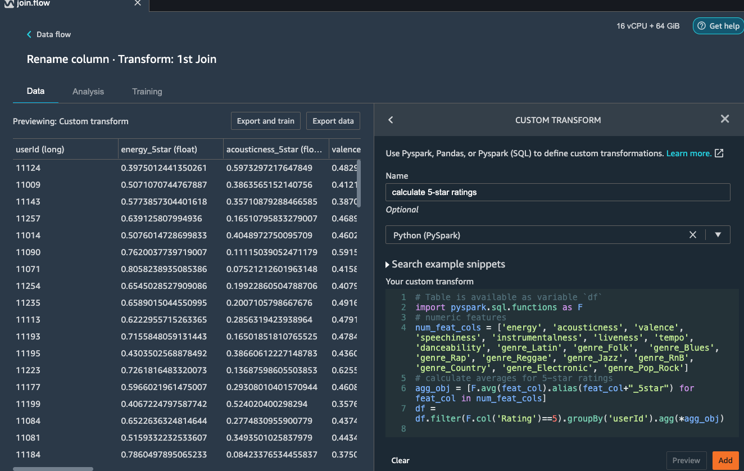Viewport: 744px width, 471px height.
Task: Select userId cell 11113
Action: 28,320
